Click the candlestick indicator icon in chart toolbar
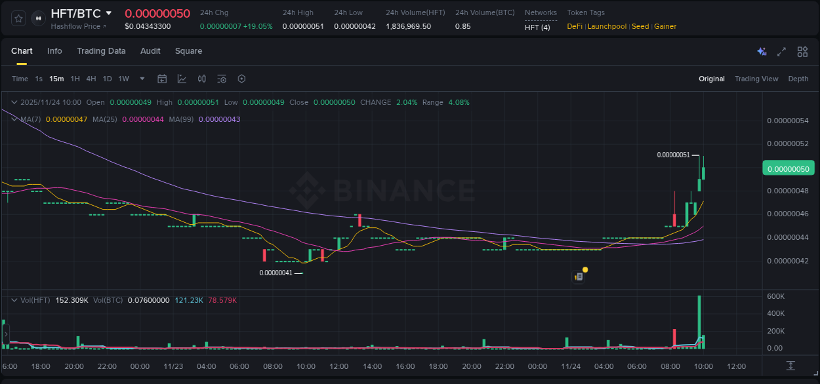The height and width of the screenshot is (384, 820). click(202, 79)
